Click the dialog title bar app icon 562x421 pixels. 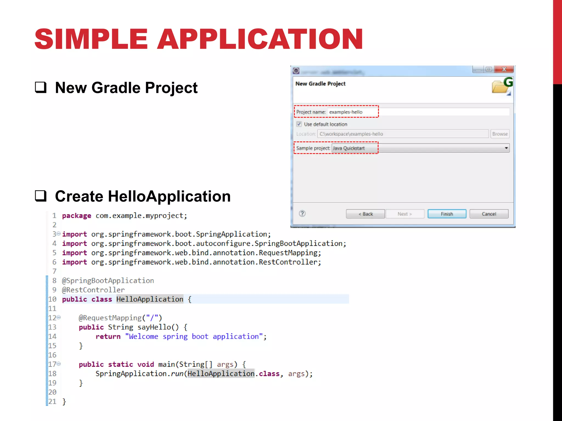[296, 71]
